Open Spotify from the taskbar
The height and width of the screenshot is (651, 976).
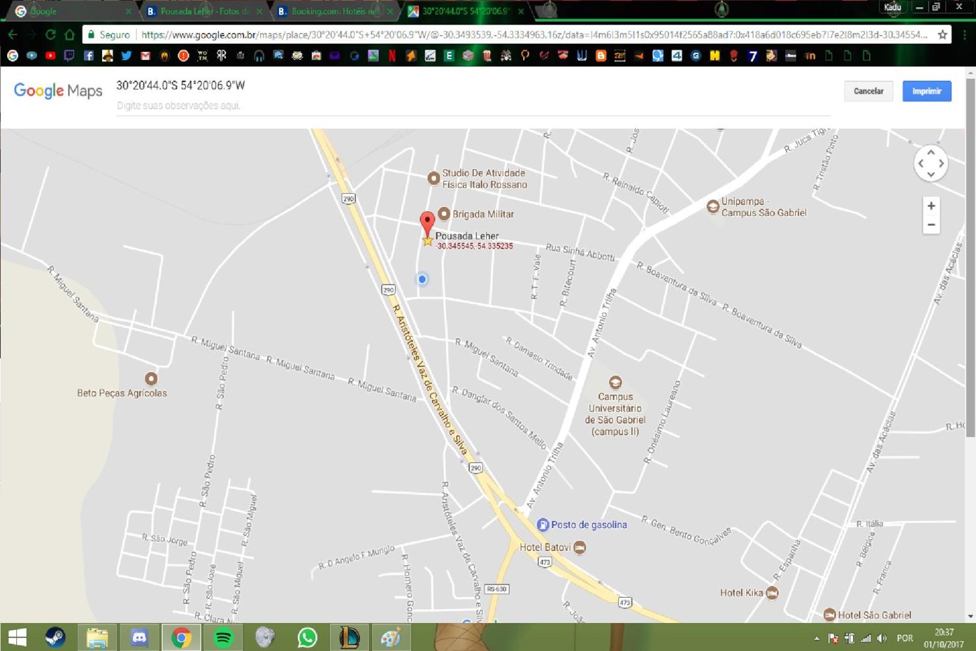[223, 637]
